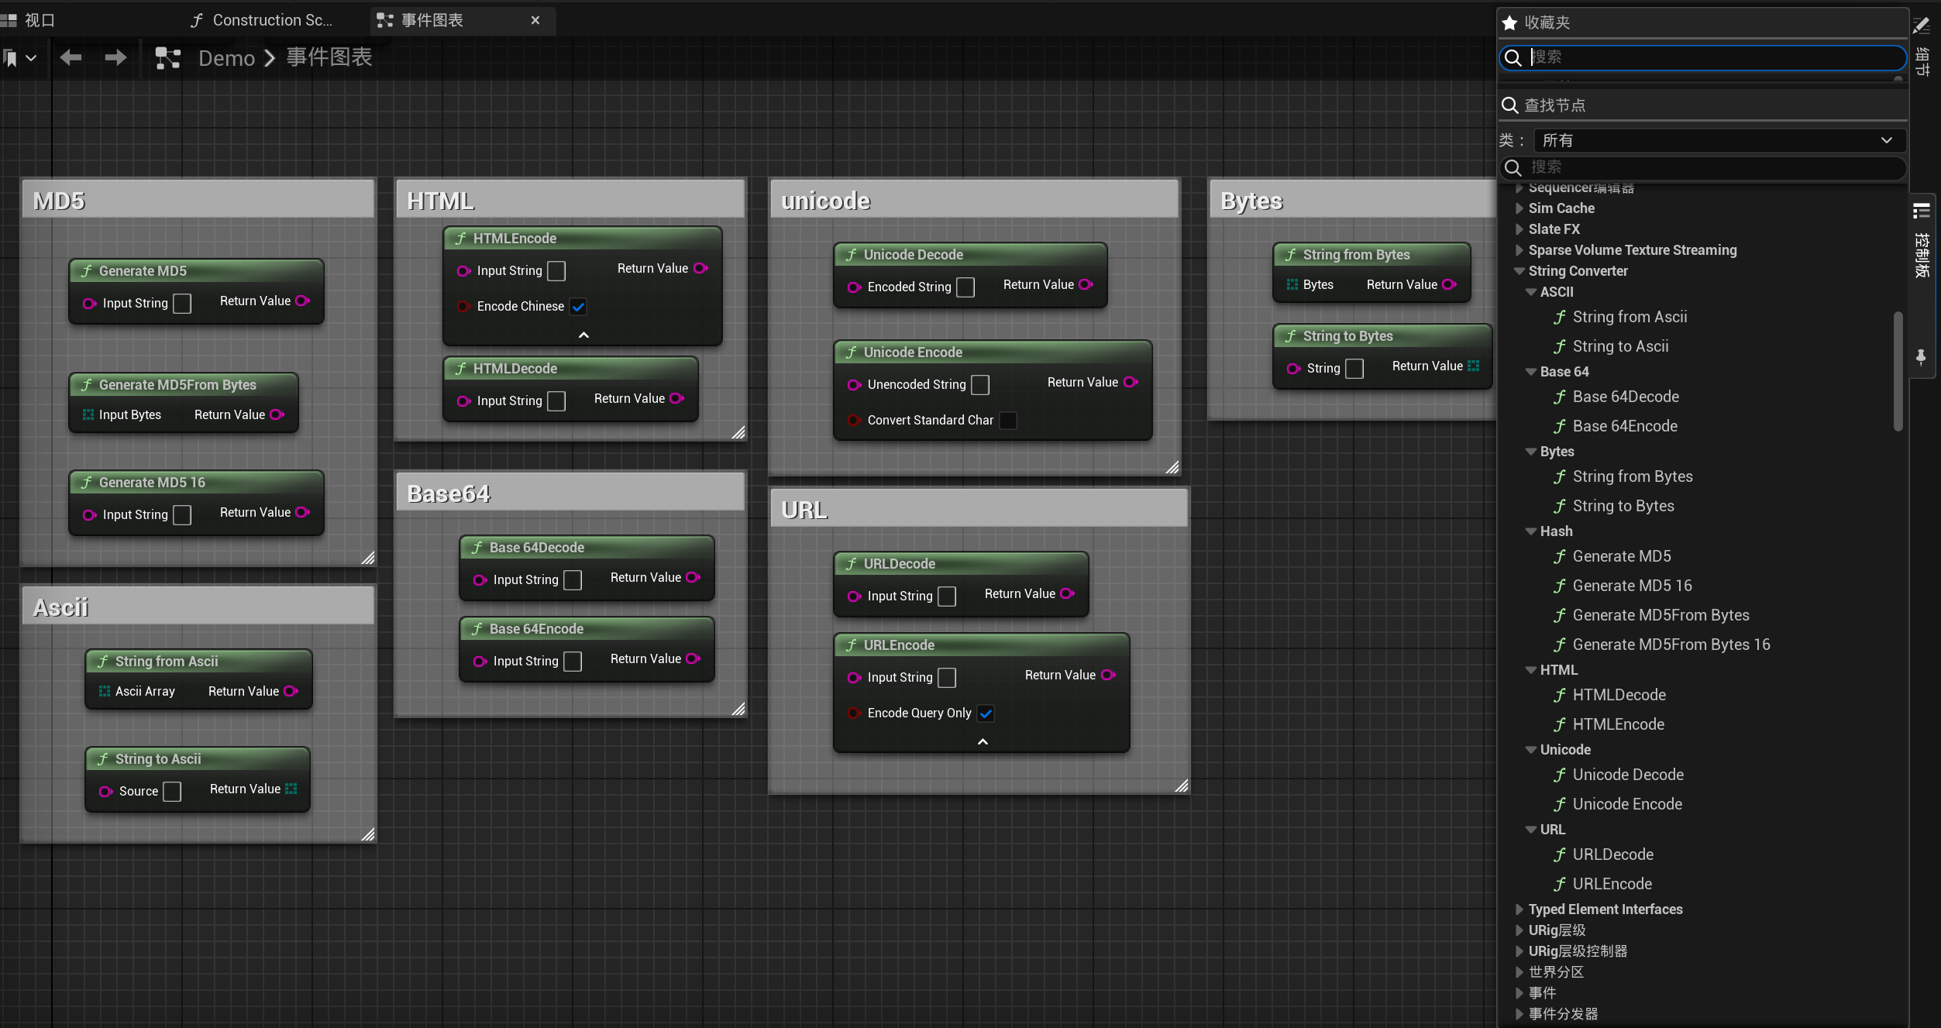Click the pencil edit icon at top right

pyautogui.click(x=1922, y=25)
